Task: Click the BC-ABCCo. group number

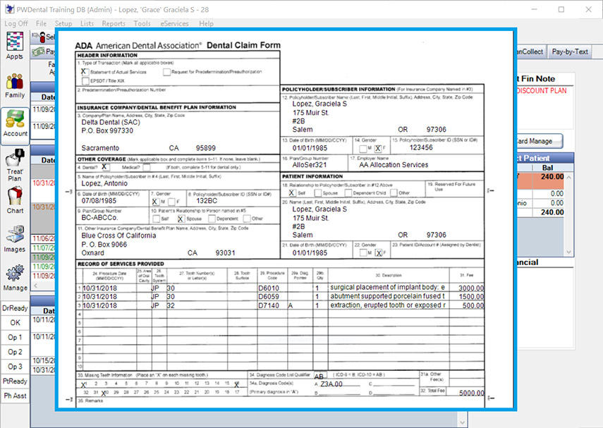Action: (x=99, y=218)
